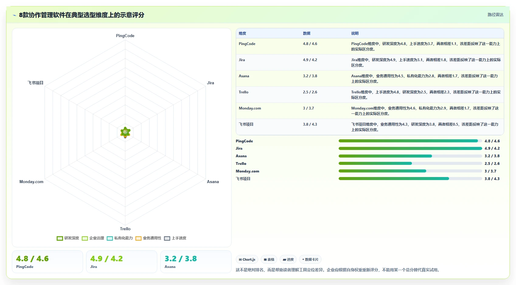Click the Asana description starting Asana维度中

coord(424,79)
